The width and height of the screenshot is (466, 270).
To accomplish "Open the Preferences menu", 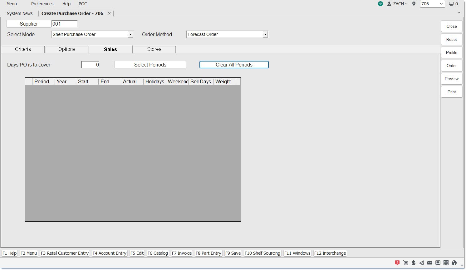I will [42, 4].
